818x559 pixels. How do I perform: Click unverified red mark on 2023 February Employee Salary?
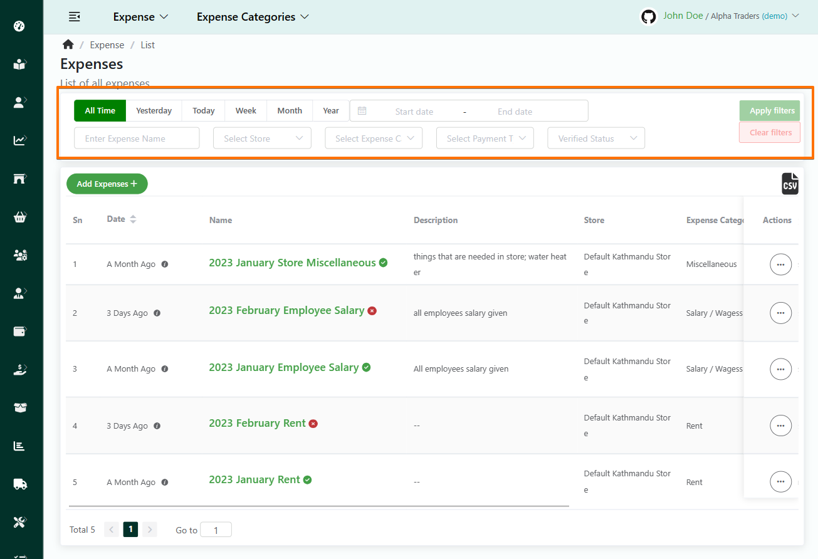pos(372,310)
